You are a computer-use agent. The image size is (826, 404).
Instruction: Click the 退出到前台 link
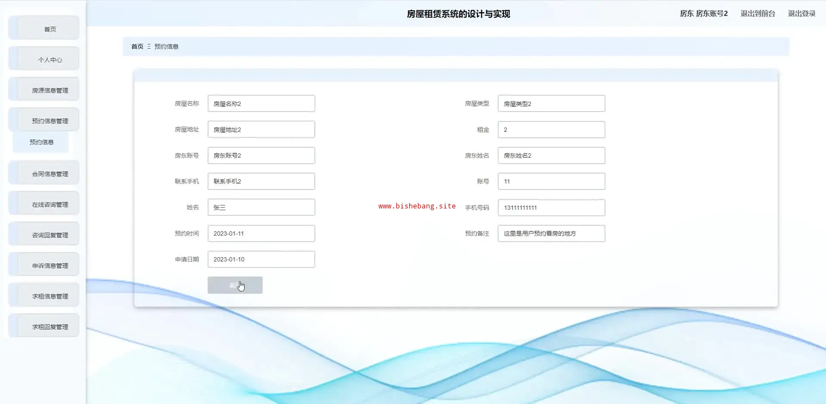758,14
